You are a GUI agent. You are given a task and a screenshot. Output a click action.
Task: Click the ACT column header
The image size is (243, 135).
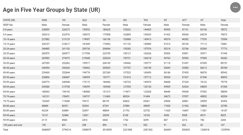[x=184, y=20]
